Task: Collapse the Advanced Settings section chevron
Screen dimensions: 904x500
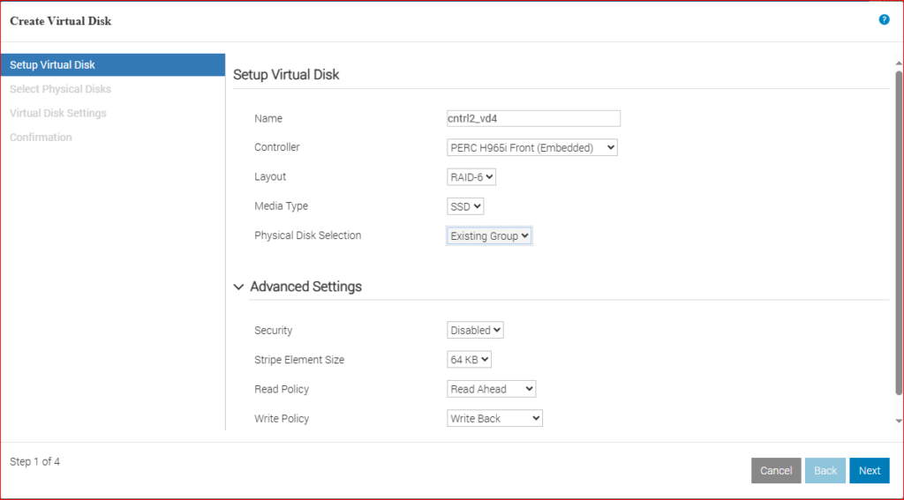Action: click(238, 287)
